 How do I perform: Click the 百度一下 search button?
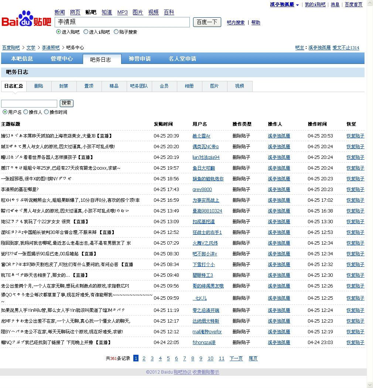pos(207,22)
